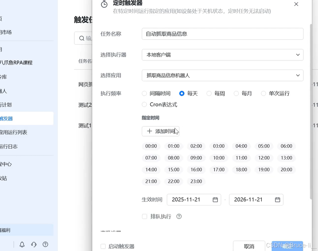Click the add time button
The height and width of the screenshot is (251, 318).
160,131
